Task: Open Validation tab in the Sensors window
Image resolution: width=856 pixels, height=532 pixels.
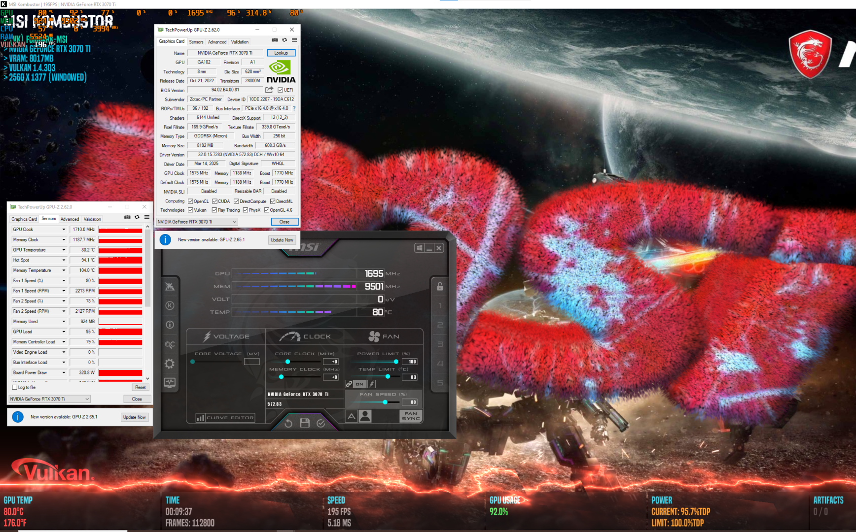Action: click(92, 219)
